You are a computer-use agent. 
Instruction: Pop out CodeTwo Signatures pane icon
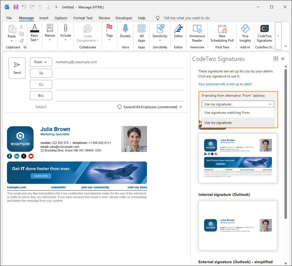click(x=276, y=59)
